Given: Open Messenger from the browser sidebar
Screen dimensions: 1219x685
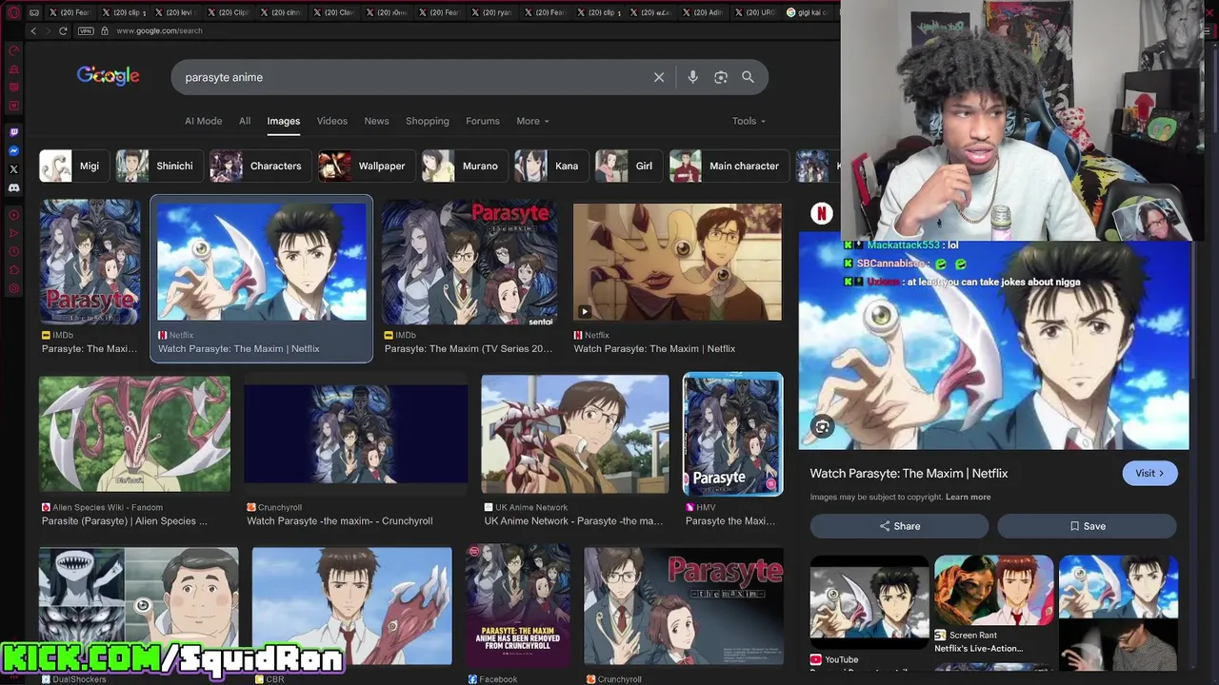Looking at the screenshot, I should (13, 150).
